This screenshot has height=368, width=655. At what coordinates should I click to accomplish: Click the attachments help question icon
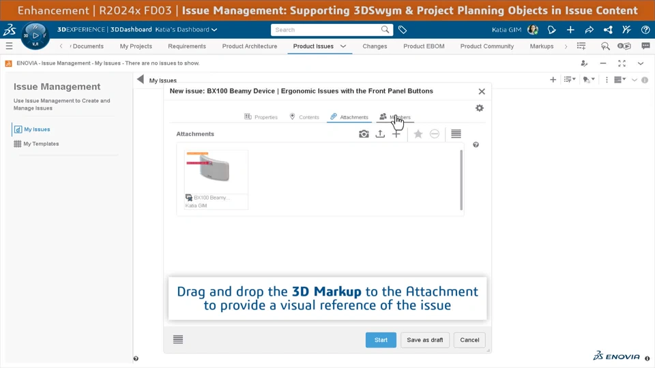(x=476, y=144)
